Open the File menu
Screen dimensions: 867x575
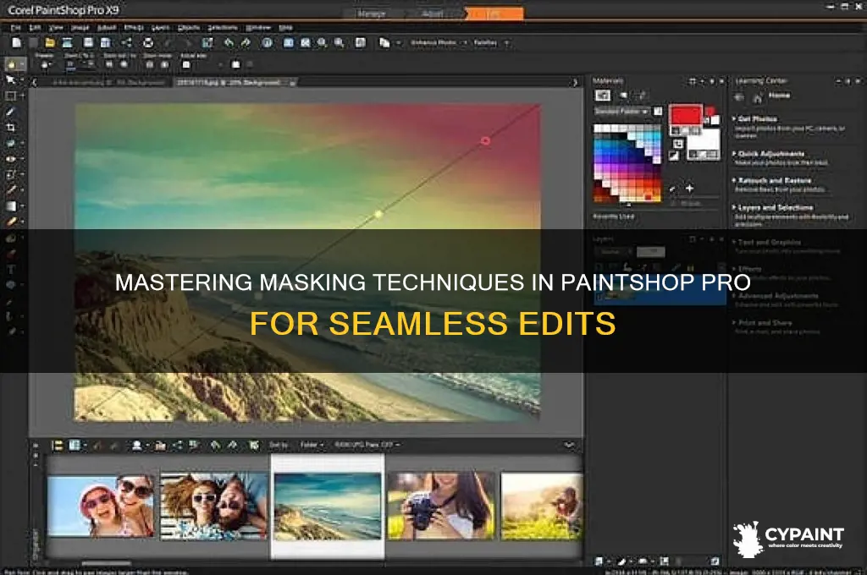(x=15, y=28)
